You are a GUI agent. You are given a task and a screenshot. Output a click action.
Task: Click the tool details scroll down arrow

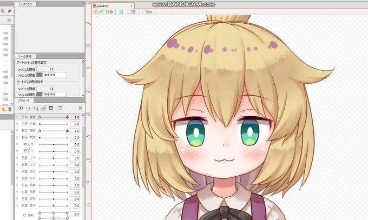click(x=83, y=95)
